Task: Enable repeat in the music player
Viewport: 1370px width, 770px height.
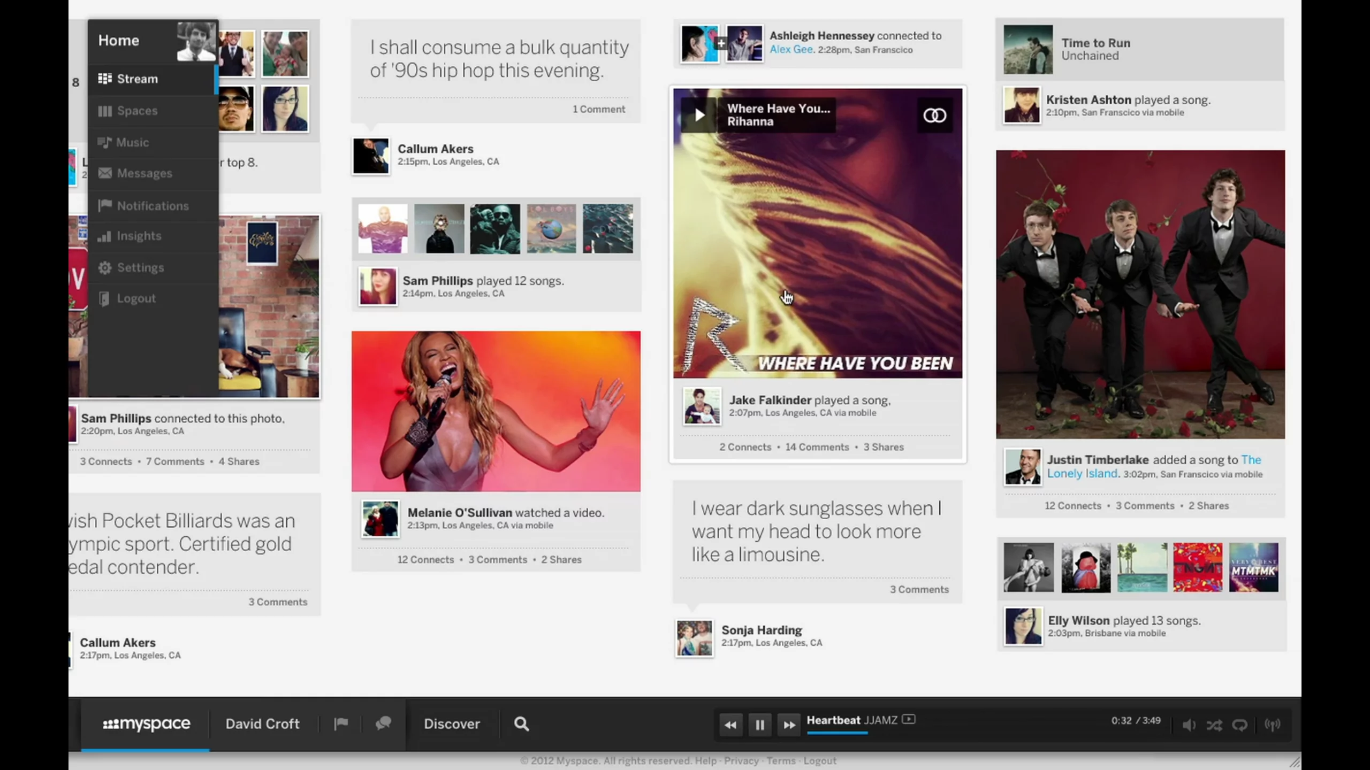Action: tap(1240, 725)
